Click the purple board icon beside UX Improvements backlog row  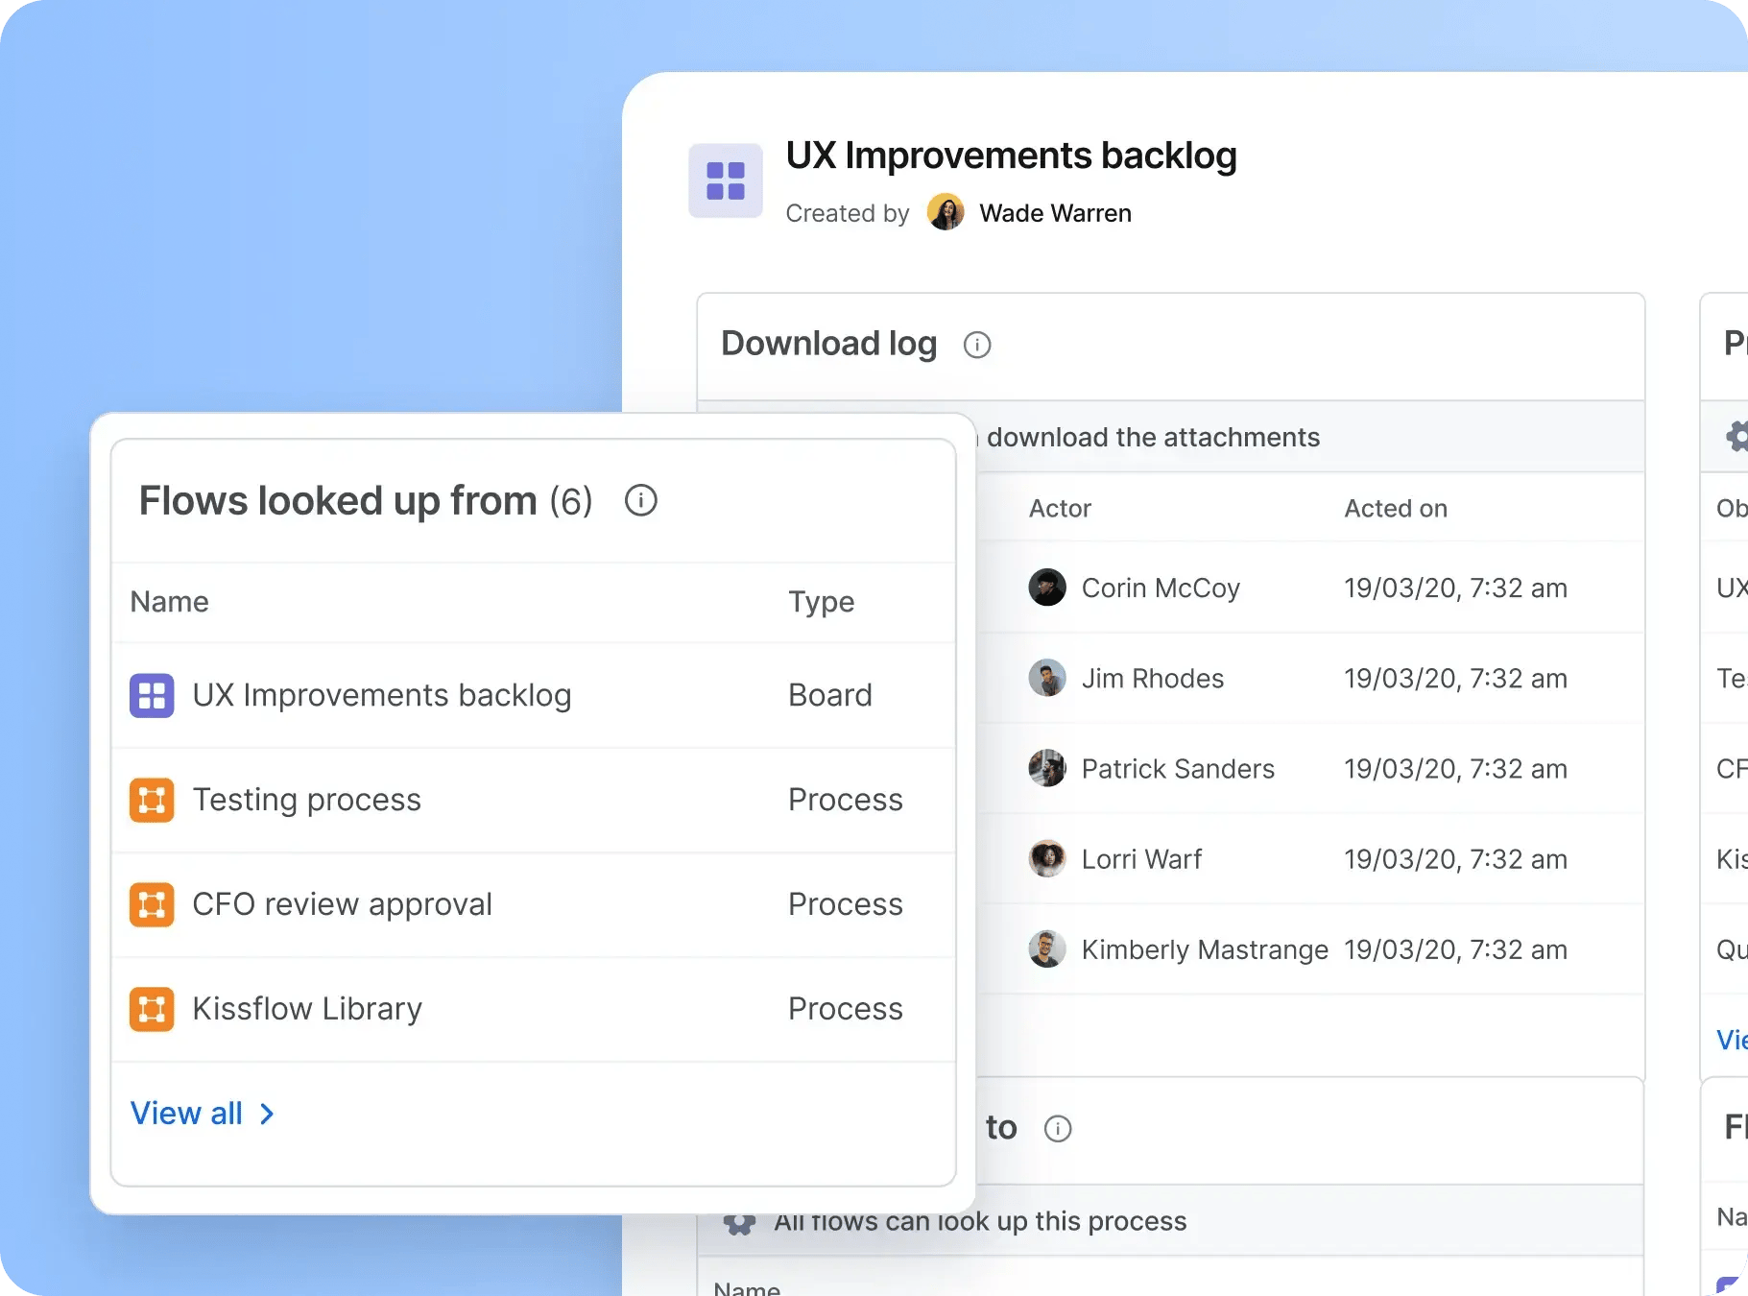[x=152, y=696]
